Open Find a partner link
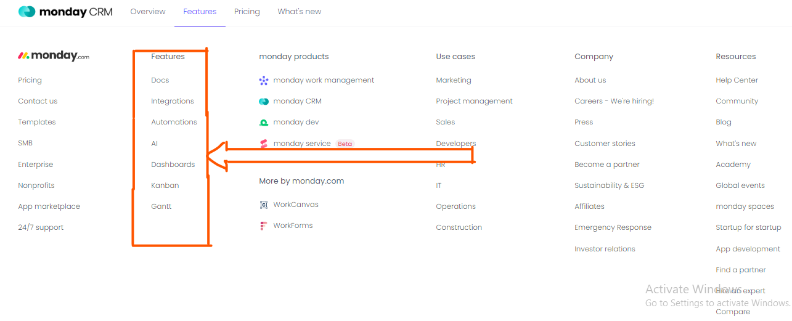This screenshot has height=321, width=792. tap(741, 270)
